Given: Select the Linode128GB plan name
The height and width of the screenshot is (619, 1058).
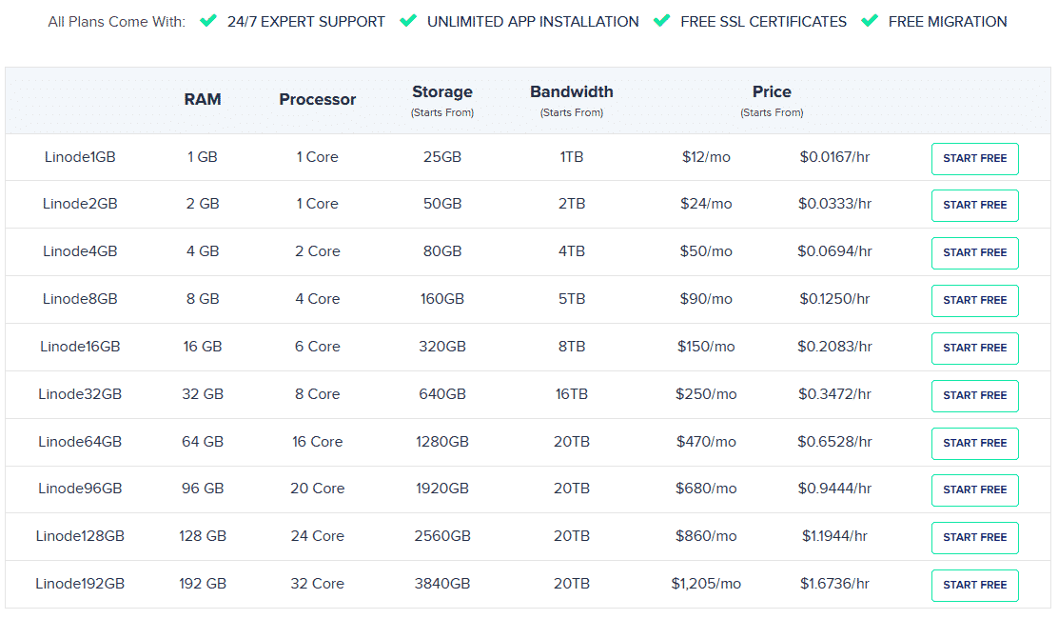Looking at the screenshot, I should [x=80, y=536].
